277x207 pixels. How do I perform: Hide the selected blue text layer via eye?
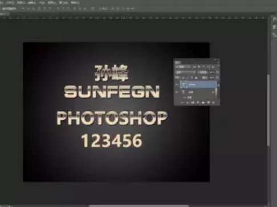[177, 84]
